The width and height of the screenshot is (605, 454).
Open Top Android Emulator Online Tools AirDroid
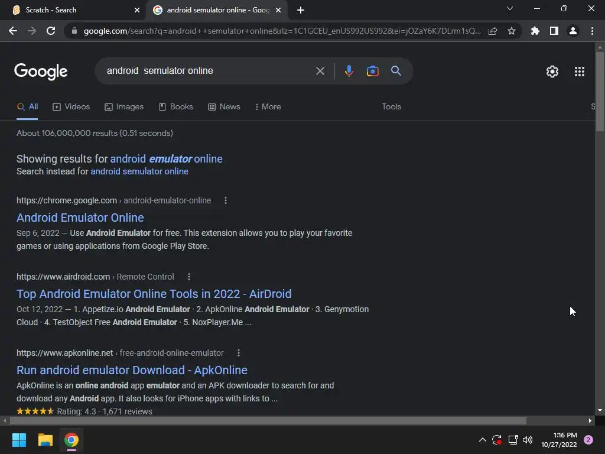pyautogui.click(x=154, y=294)
